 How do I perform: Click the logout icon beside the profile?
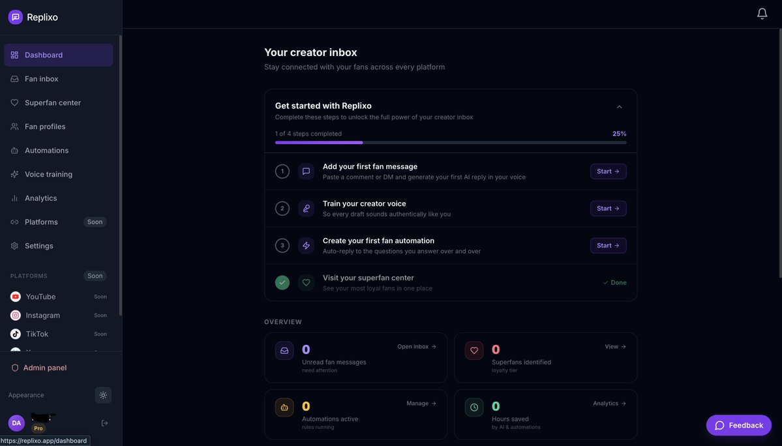pos(104,423)
